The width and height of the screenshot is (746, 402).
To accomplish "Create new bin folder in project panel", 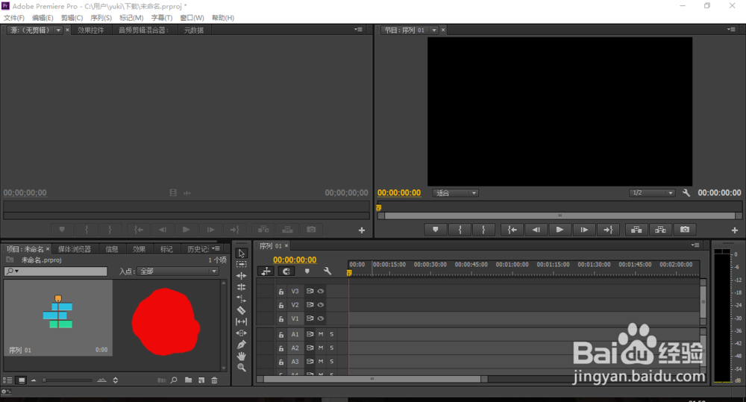I will click(189, 380).
